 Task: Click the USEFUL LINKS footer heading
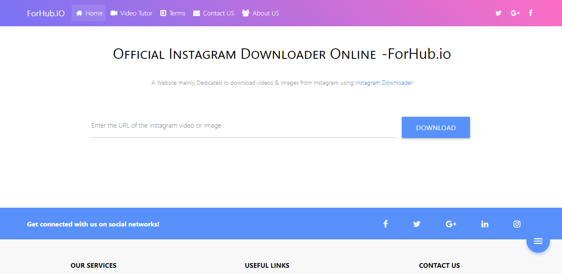(x=267, y=265)
